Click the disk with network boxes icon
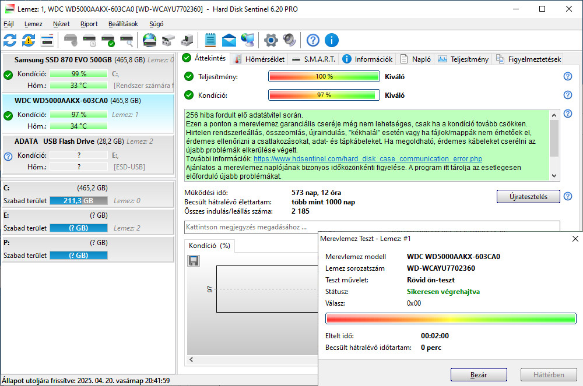 pyautogui.click(x=168, y=40)
